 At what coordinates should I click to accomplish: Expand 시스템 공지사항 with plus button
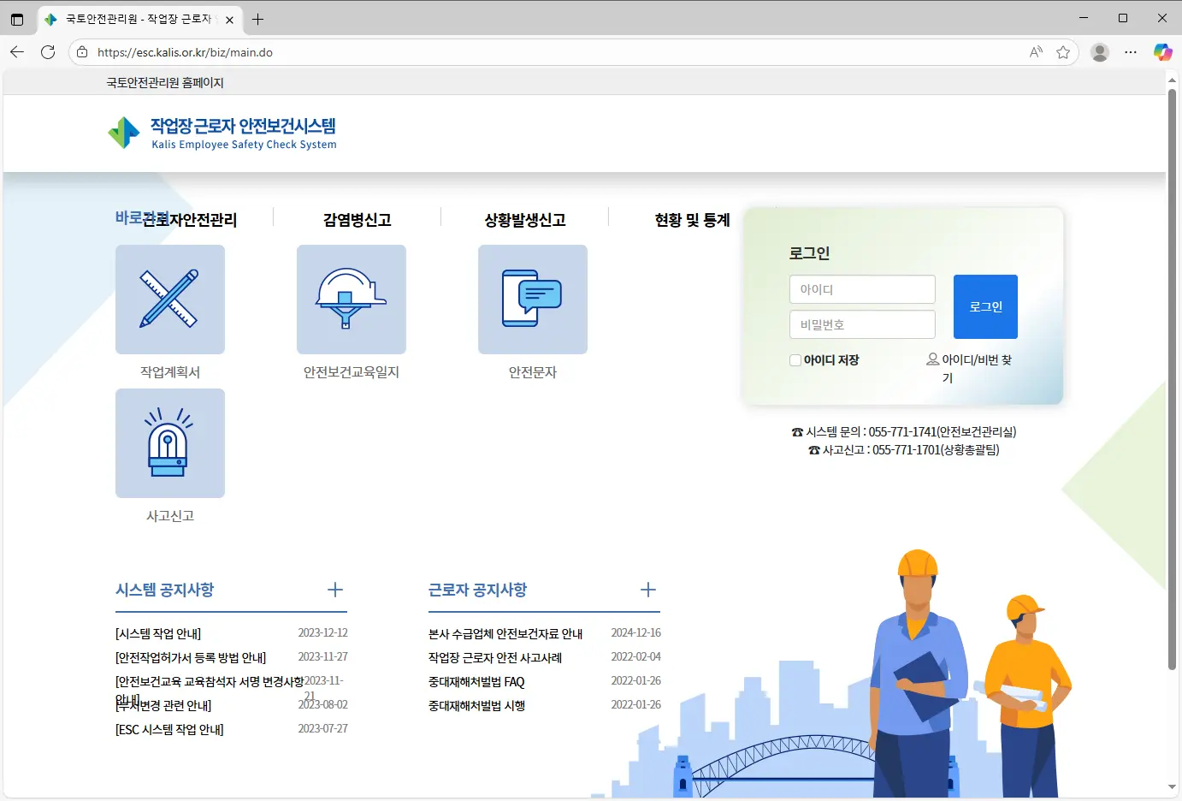coord(335,590)
